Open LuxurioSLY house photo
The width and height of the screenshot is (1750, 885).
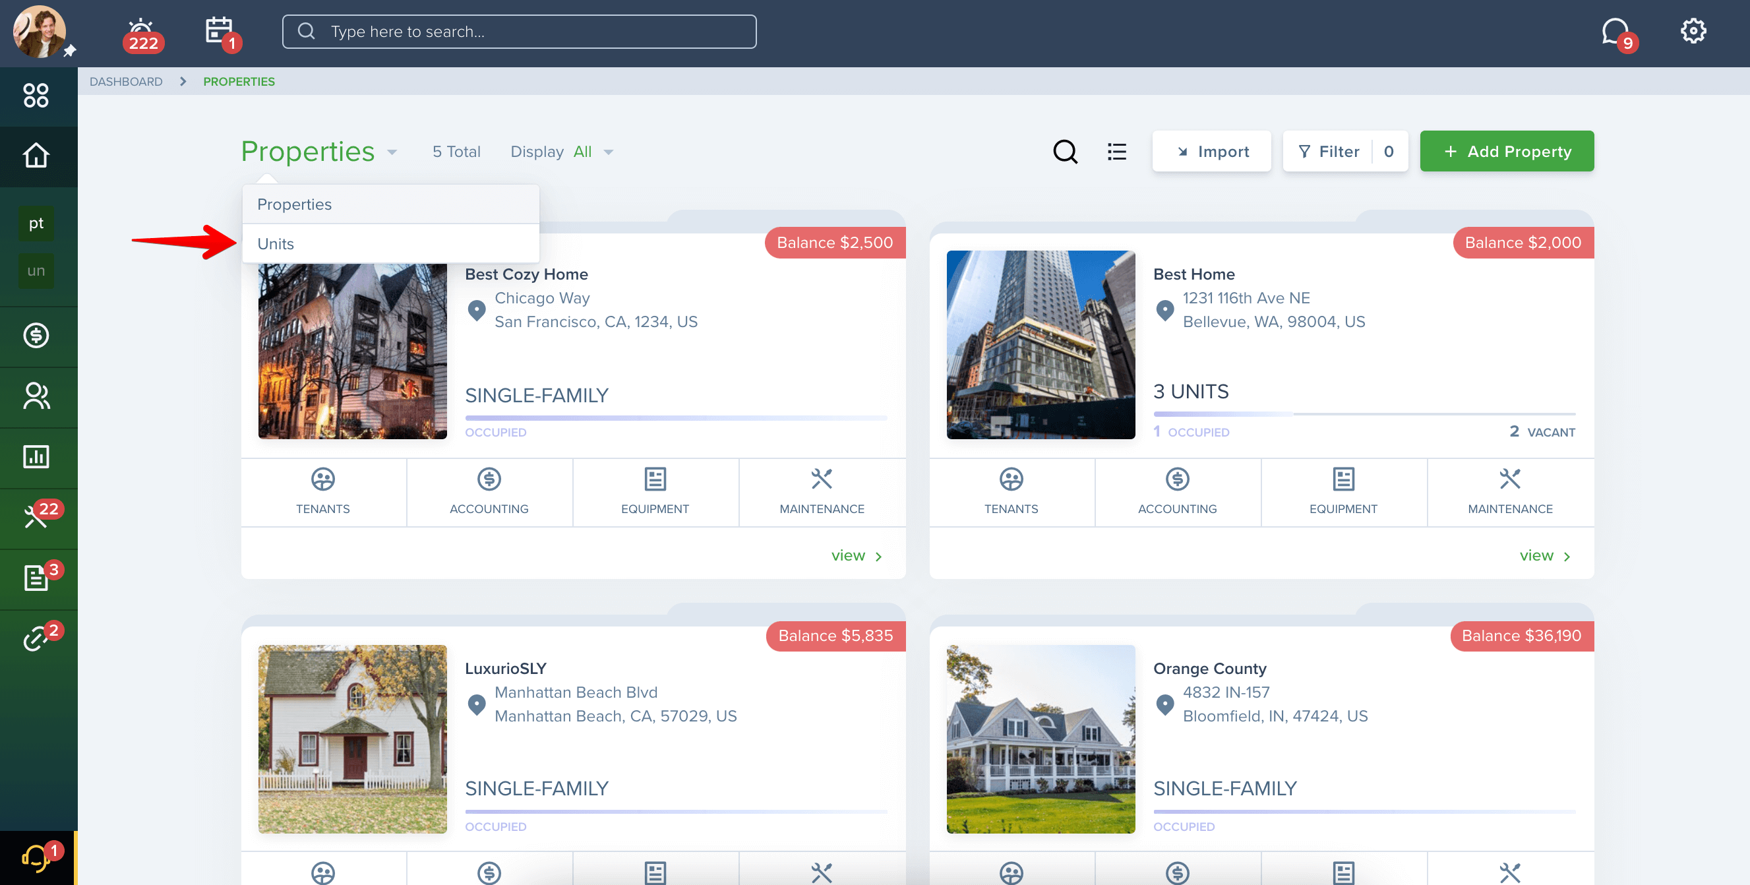coord(352,739)
